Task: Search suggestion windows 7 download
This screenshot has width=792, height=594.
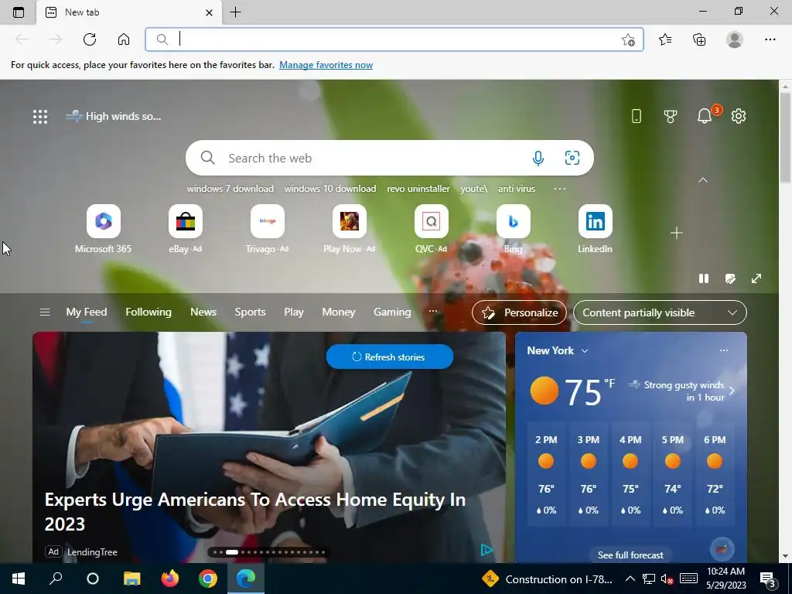Action: point(230,189)
